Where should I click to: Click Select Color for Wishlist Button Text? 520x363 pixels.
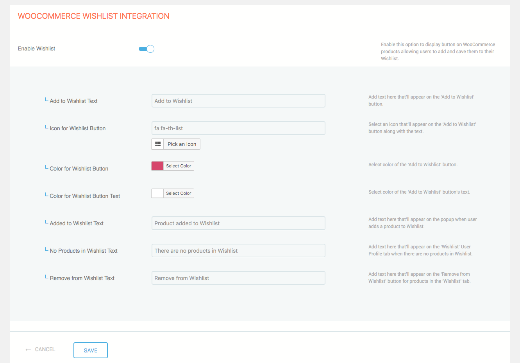coord(179,193)
